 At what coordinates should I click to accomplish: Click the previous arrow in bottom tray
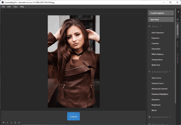click(x=7, y=123)
